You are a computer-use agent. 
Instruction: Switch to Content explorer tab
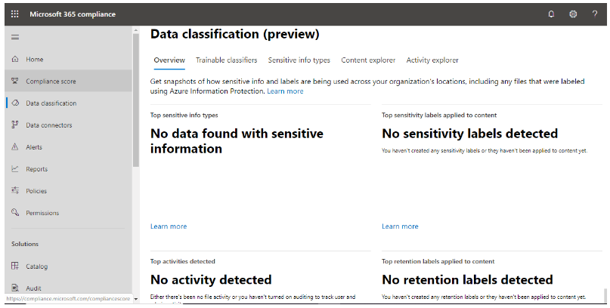(x=368, y=60)
